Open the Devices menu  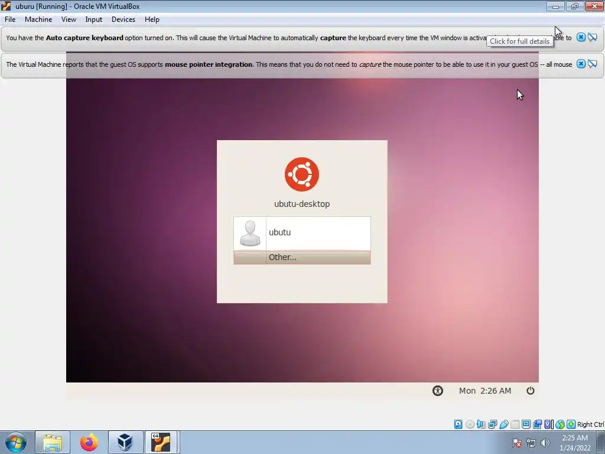coord(123,20)
